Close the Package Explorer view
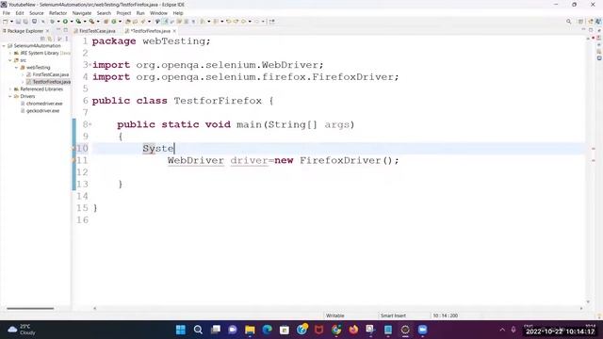 (x=48, y=31)
